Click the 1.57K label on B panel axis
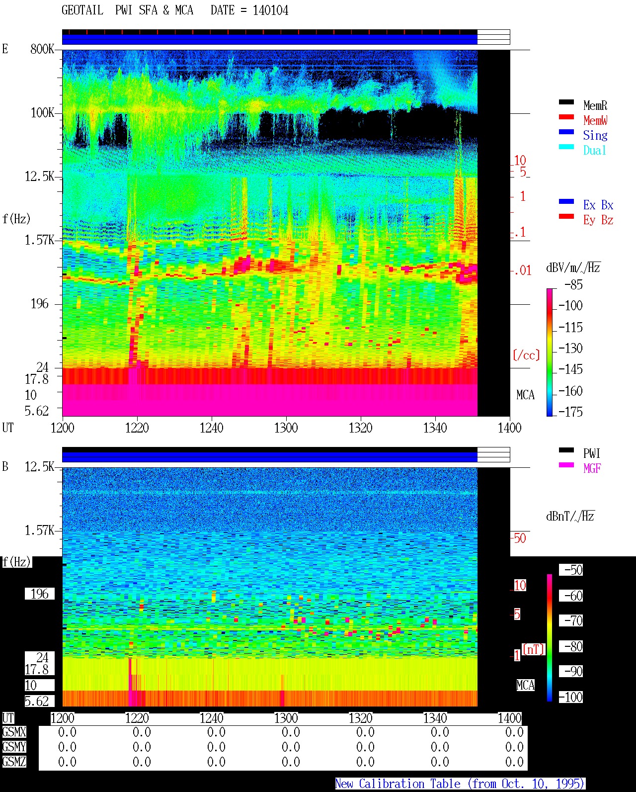This screenshot has width=636, height=792. click(x=39, y=530)
